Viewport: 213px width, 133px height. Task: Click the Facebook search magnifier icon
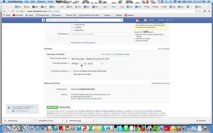(x=121, y=20)
